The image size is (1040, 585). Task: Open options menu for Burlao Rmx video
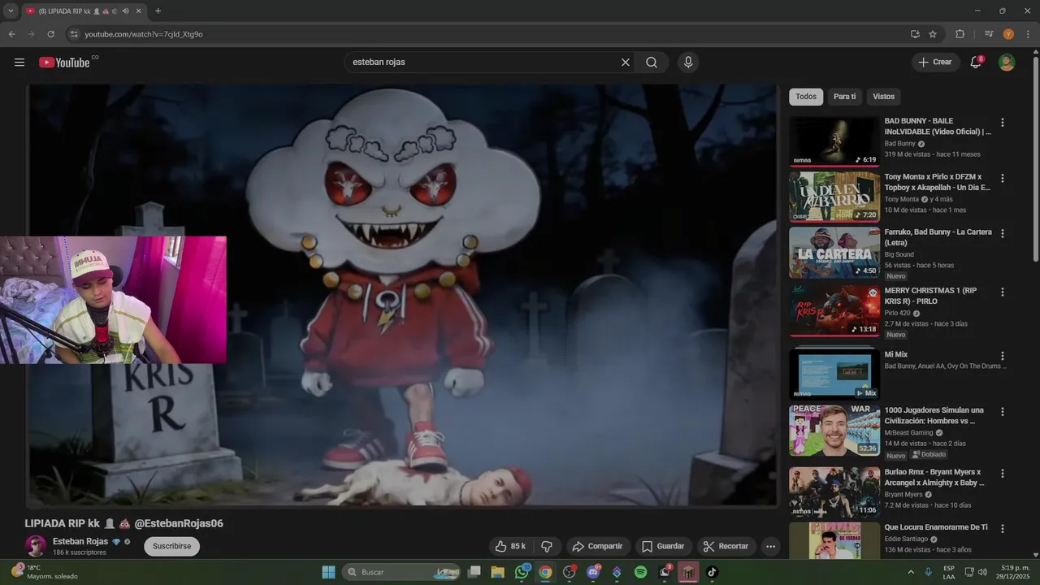coord(1002,473)
